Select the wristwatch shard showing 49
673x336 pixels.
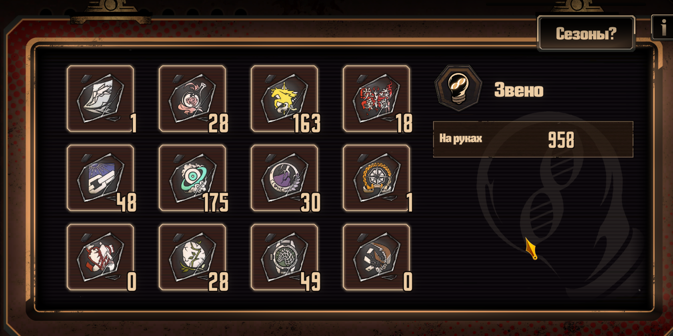[x=284, y=257]
